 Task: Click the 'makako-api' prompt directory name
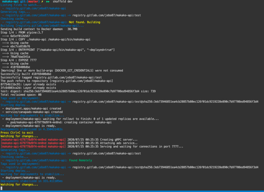click(x=10, y=1)
